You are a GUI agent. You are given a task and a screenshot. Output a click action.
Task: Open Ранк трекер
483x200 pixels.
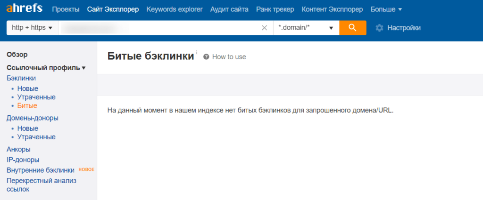tap(275, 9)
